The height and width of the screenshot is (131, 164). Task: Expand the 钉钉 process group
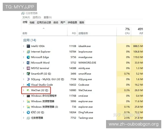[x=24, y=112]
